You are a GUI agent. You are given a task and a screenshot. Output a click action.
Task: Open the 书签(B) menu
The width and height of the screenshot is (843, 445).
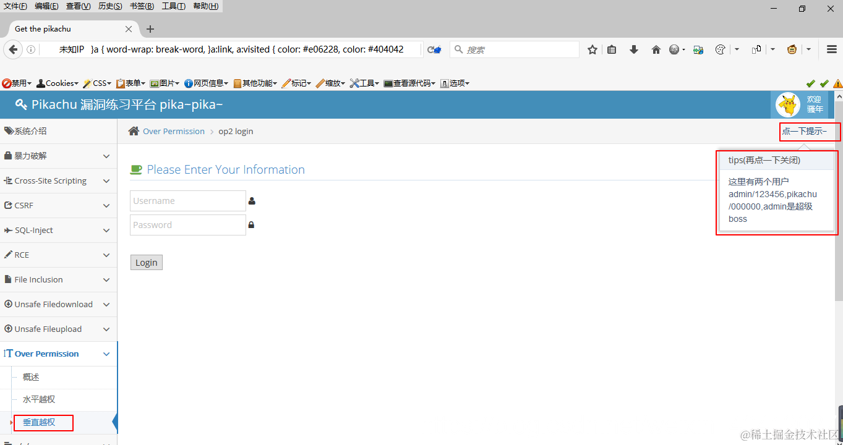pos(142,6)
